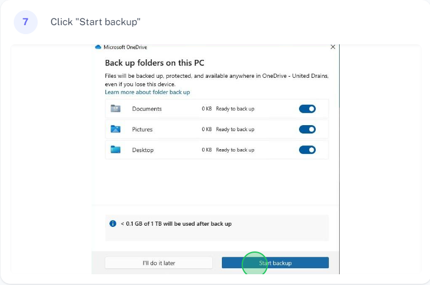The width and height of the screenshot is (430, 285).
Task: Turn off the Pictures backup switch
Action: point(307,129)
